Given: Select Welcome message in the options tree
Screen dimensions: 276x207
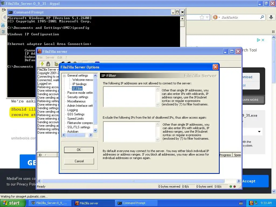Looking at the screenshot, I should (x=83, y=80).
